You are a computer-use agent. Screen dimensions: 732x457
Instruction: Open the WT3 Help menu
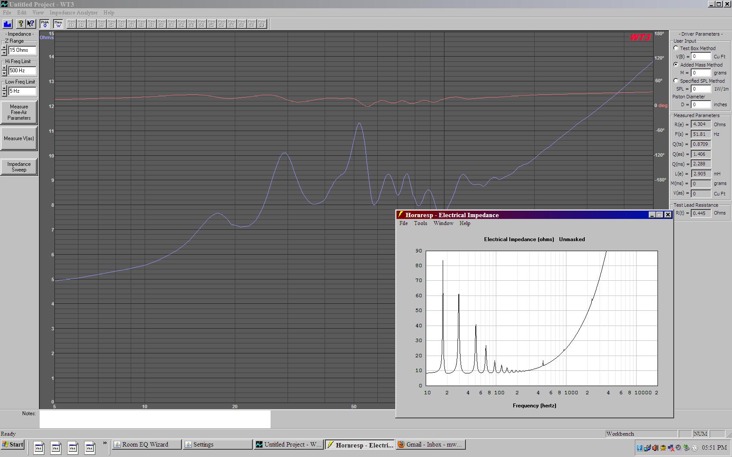(x=109, y=13)
